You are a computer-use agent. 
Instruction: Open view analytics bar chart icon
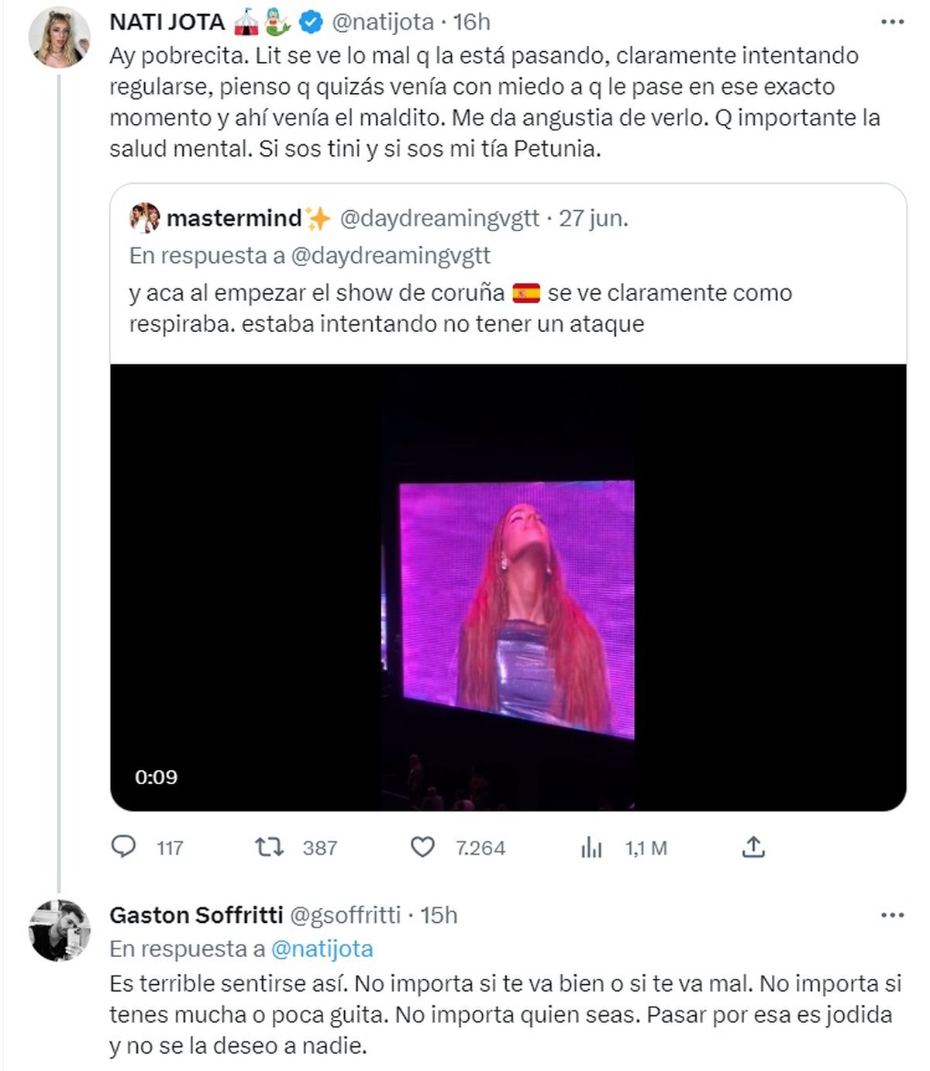click(x=591, y=847)
